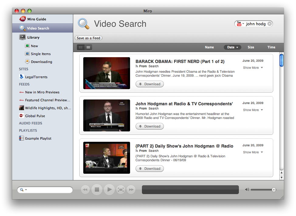Image resolution: width=296 pixels, height=216 pixels.
Task: Click From Search feed icon under BARACK OBAMA
Action: pyautogui.click(x=137, y=66)
